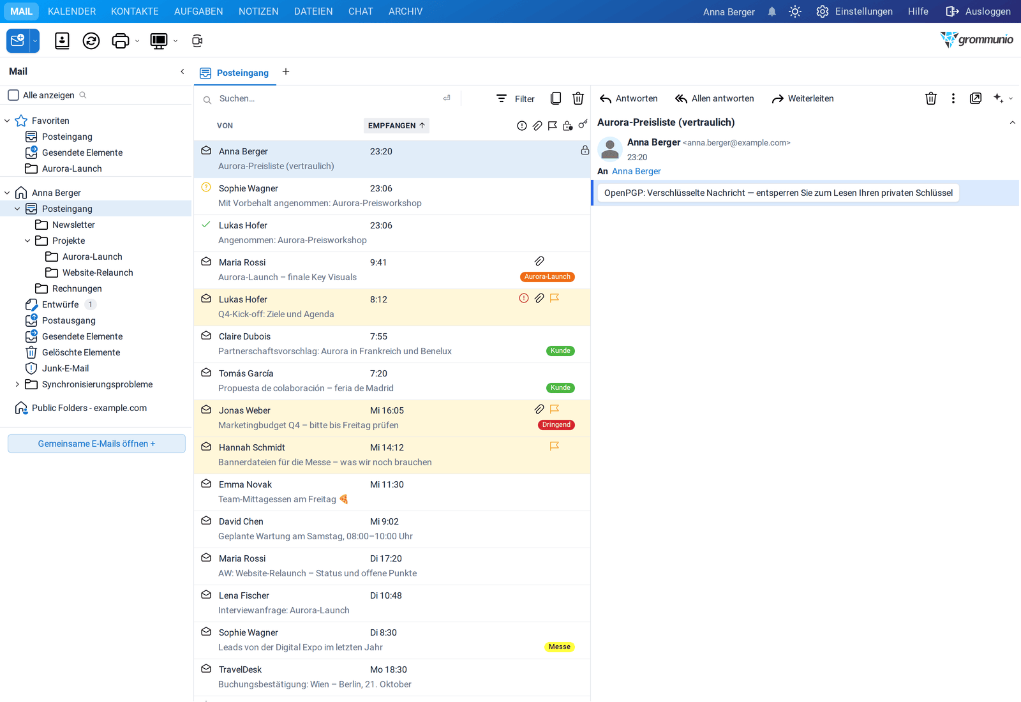Screen dimensions: 1021x702
Task: Toggle the light/dark theme sun icon
Action: pos(795,11)
